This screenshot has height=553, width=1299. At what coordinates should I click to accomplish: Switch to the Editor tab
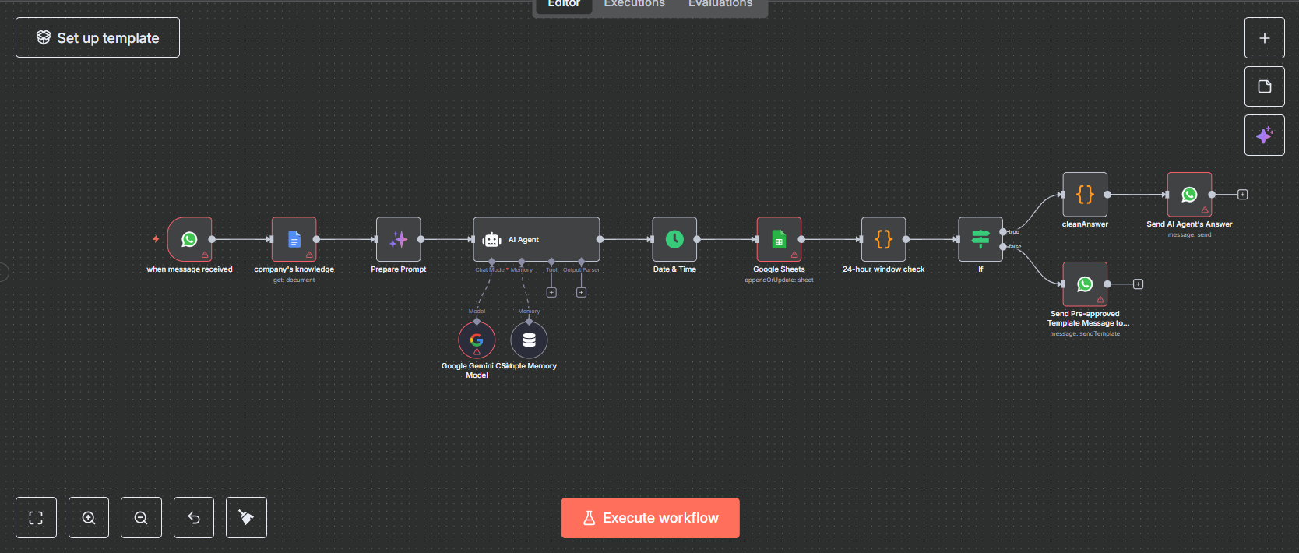click(564, 4)
